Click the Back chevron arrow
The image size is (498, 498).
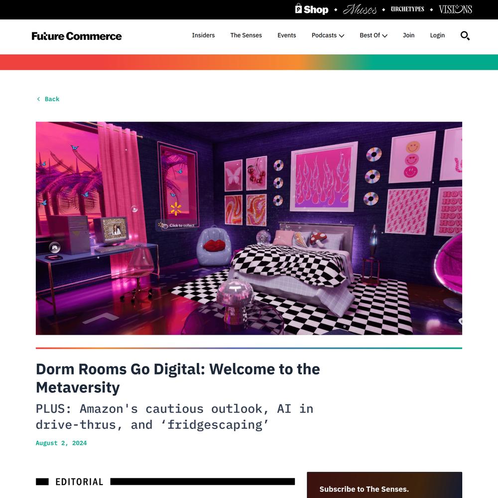[x=38, y=99]
